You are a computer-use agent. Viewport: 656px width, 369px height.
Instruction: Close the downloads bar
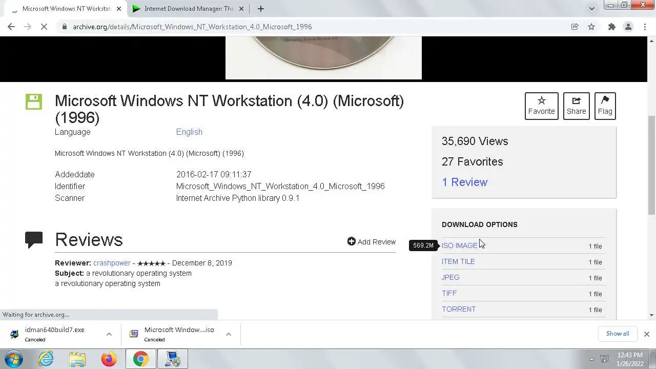[x=646, y=334]
